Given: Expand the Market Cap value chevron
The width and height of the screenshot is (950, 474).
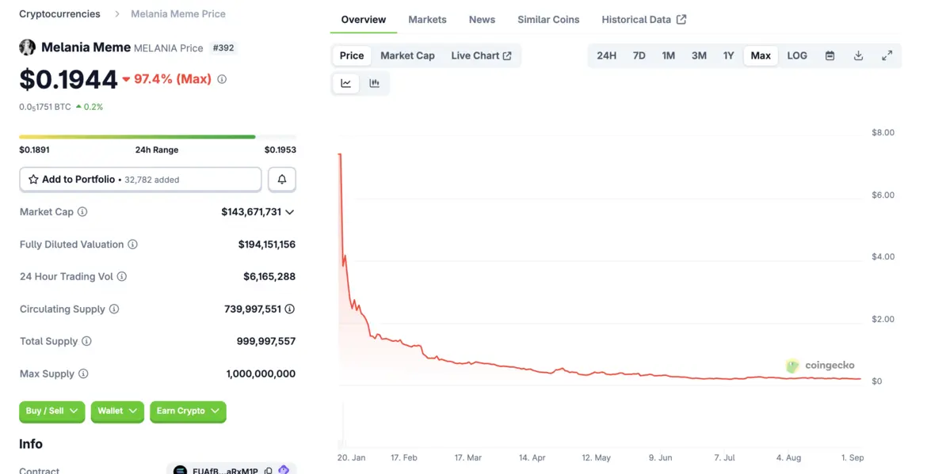Looking at the screenshot, I should 290,212.
